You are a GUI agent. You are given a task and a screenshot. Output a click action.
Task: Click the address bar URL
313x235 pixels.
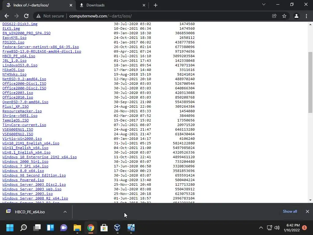pyautogui.click(x=100, y=16)
